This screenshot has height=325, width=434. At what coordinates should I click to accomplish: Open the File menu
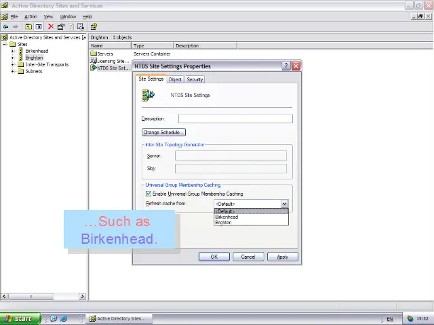(14, 16)
